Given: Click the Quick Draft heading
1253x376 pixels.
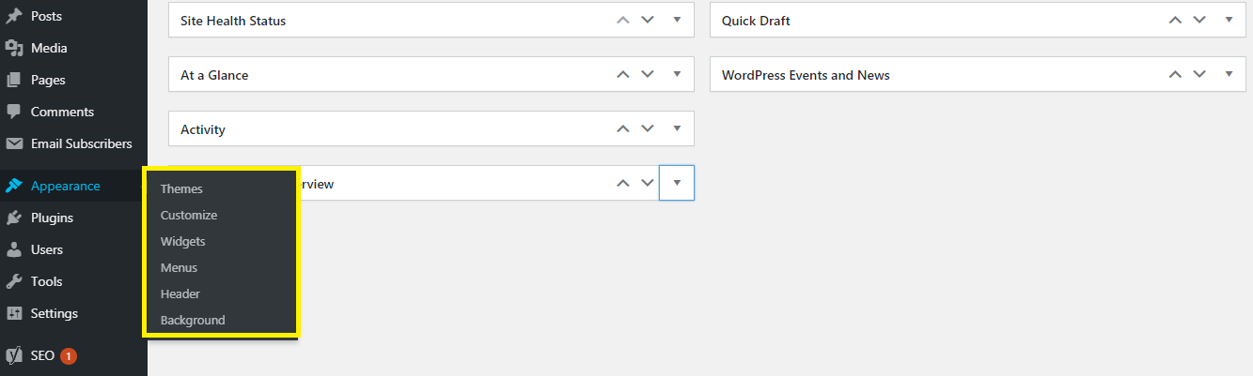Looking at the screenshot, I should tap(756, 20).
